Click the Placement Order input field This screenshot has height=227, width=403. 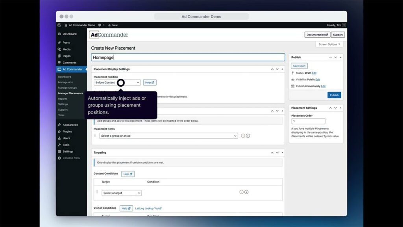pos(308,121)
